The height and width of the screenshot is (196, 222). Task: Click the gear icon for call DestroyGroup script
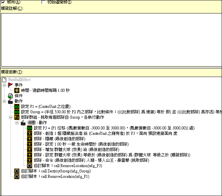(16, 171)
